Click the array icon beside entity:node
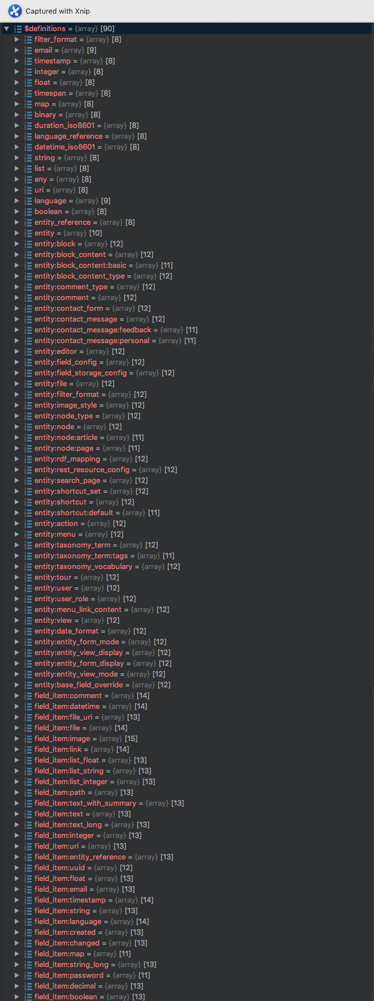 click(28, 427)
